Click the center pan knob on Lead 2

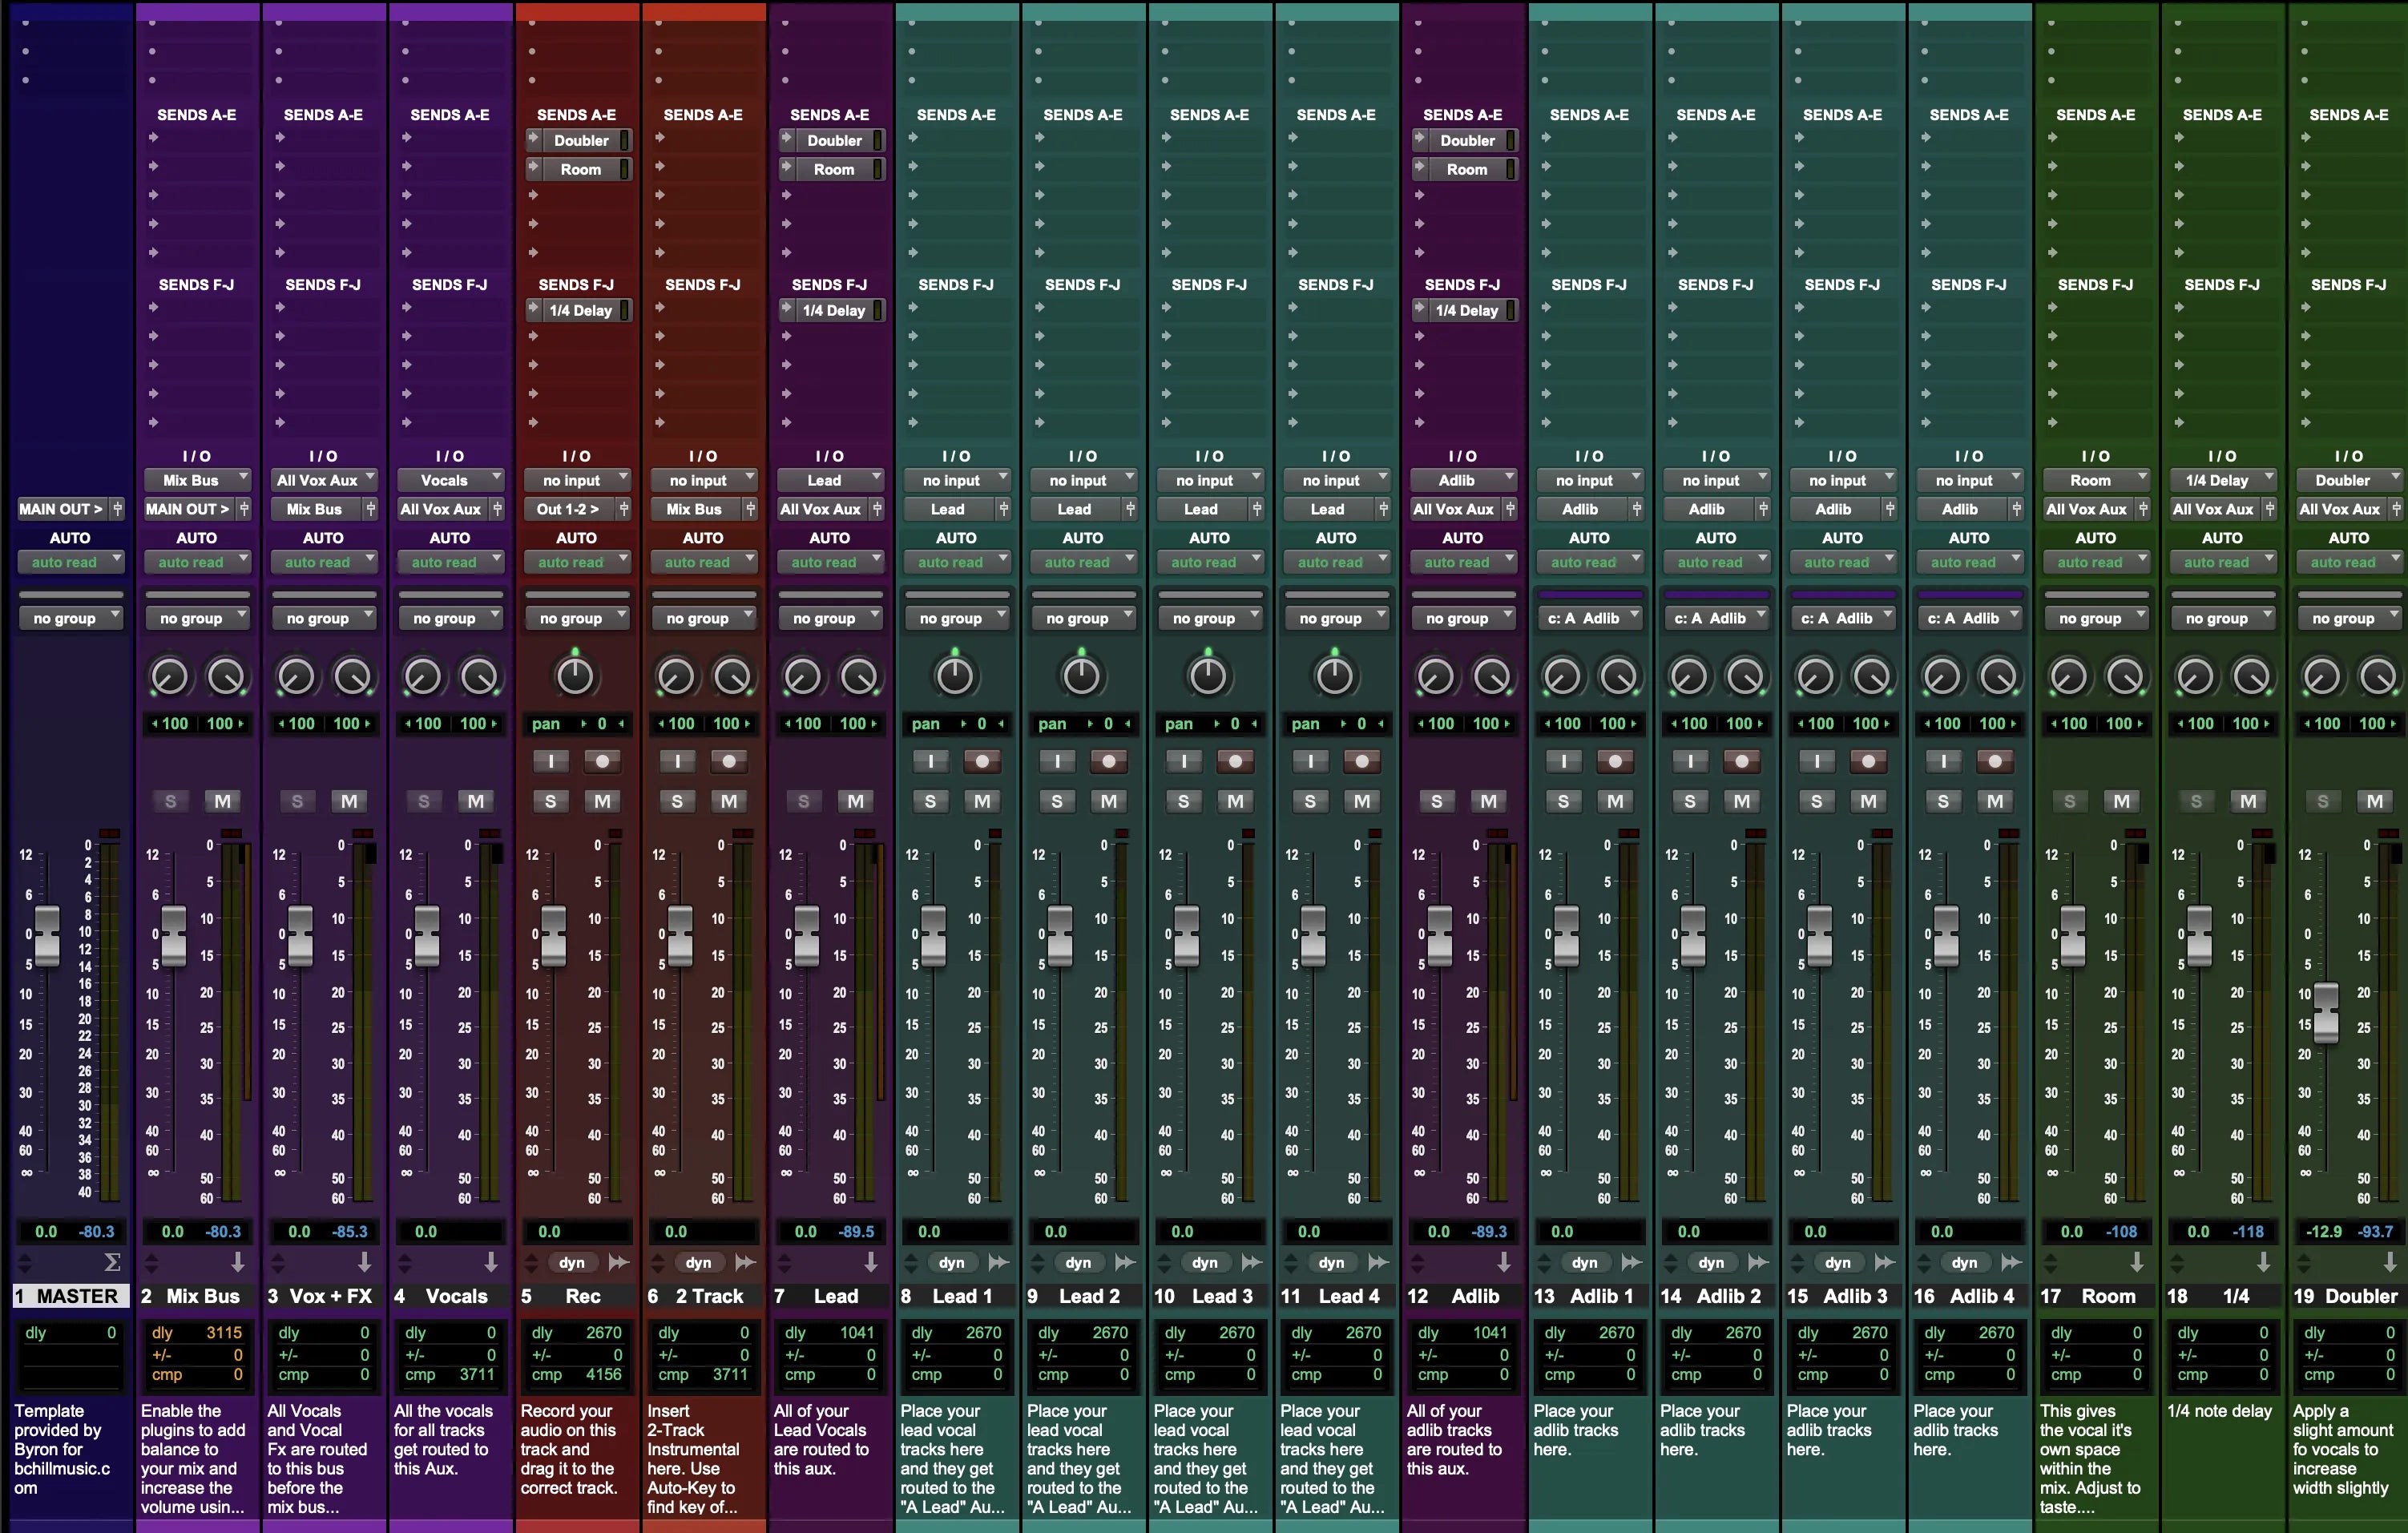point(1081,677)
